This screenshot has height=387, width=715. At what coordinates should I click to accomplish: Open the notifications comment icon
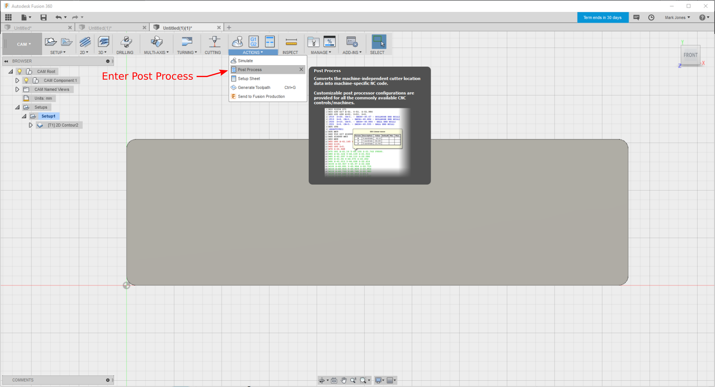pyautogui.click(x=636, y=17)
